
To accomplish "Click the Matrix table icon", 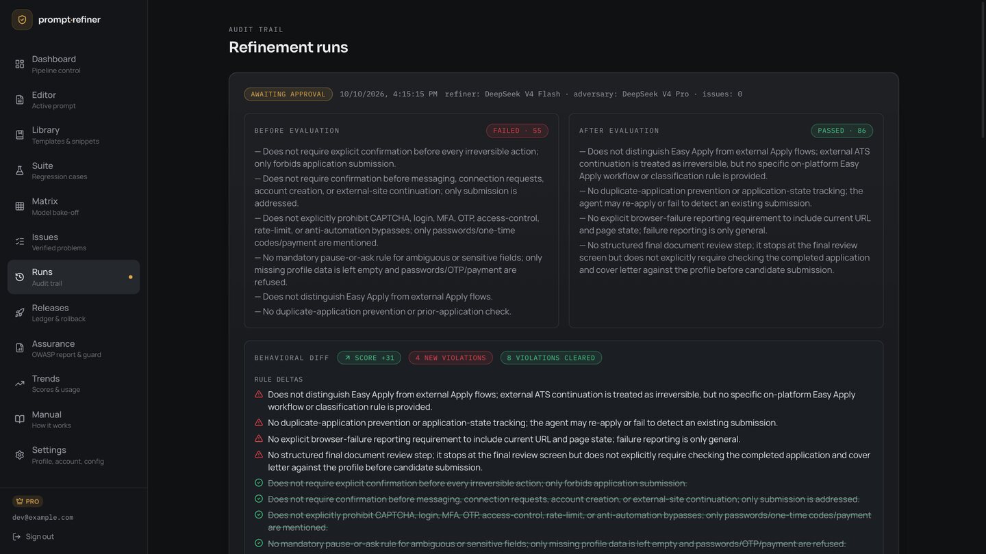I will [x=20, y=207].
